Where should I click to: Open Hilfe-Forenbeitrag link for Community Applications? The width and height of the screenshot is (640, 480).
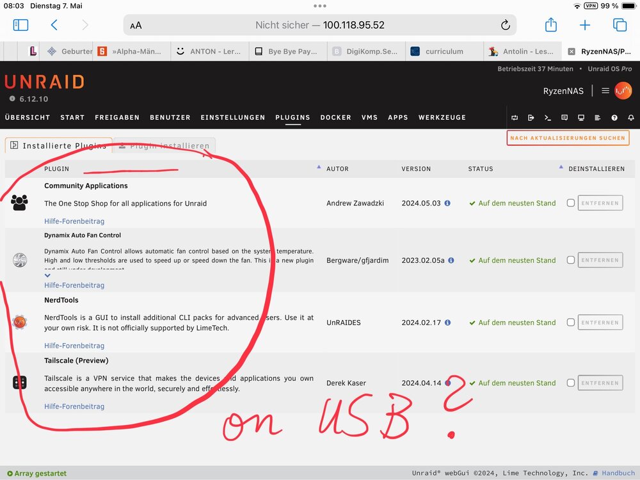point(74,221)
